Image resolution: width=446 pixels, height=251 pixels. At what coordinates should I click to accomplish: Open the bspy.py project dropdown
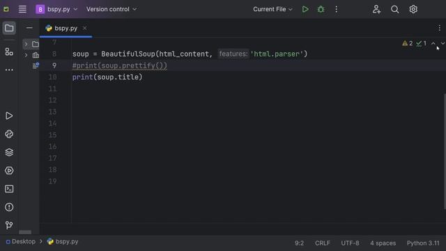tap(56, 9)
